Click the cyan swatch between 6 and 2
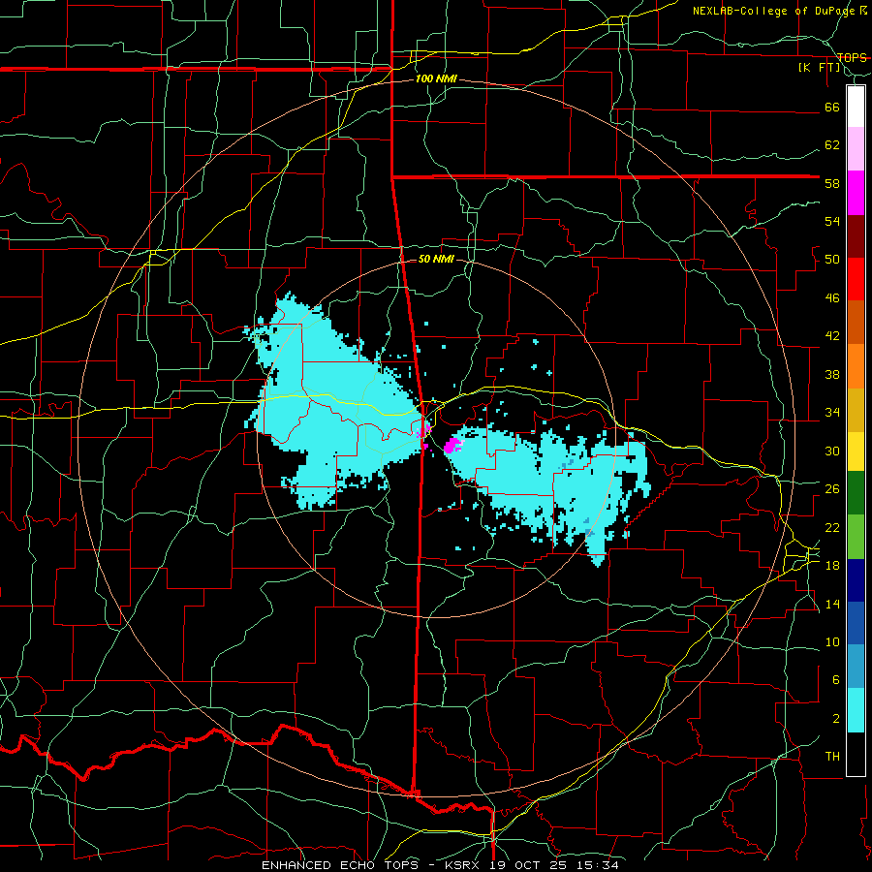Screen dimensions: 872x872 [856, 710]
